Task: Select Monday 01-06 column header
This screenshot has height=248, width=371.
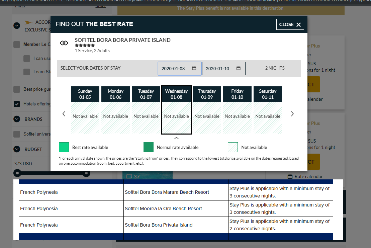Action: [115, 94]
